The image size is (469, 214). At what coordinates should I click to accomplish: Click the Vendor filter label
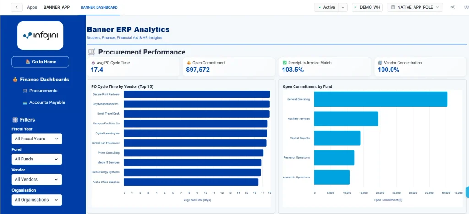[18, 170]
